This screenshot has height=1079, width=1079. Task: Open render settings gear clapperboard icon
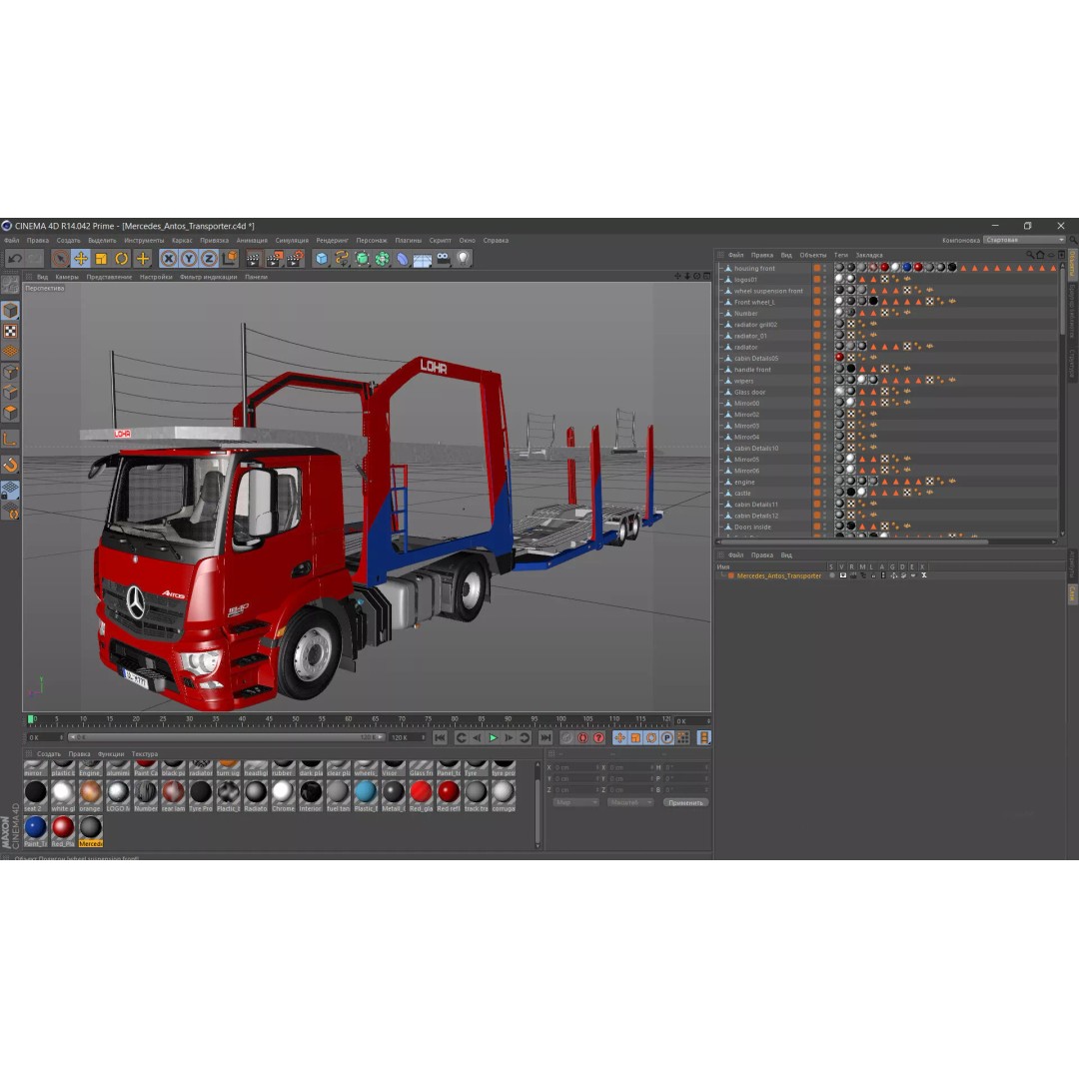(x=295, y=259)
